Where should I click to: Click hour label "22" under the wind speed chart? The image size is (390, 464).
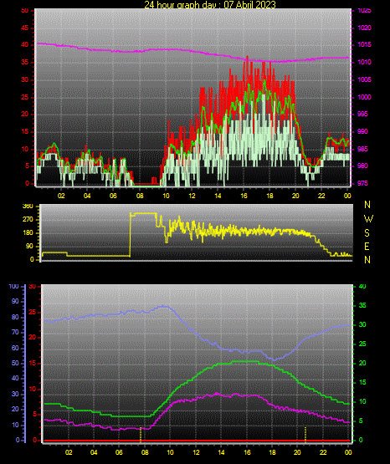click(321, 196)
